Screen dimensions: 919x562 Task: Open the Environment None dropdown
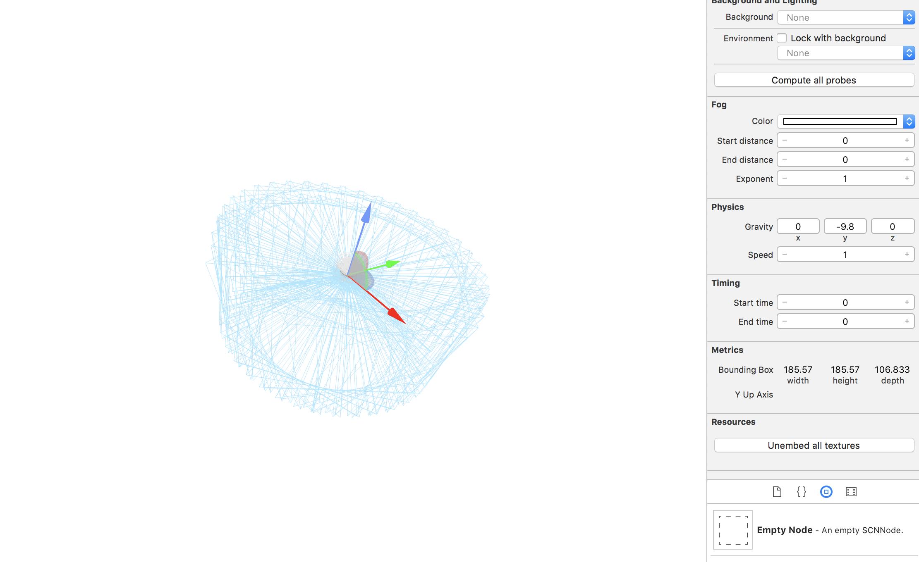tap(845, 53)
